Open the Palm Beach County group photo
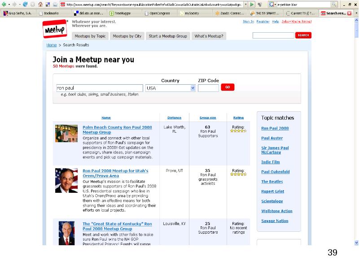The image size is (359, 269). (66, 134)
